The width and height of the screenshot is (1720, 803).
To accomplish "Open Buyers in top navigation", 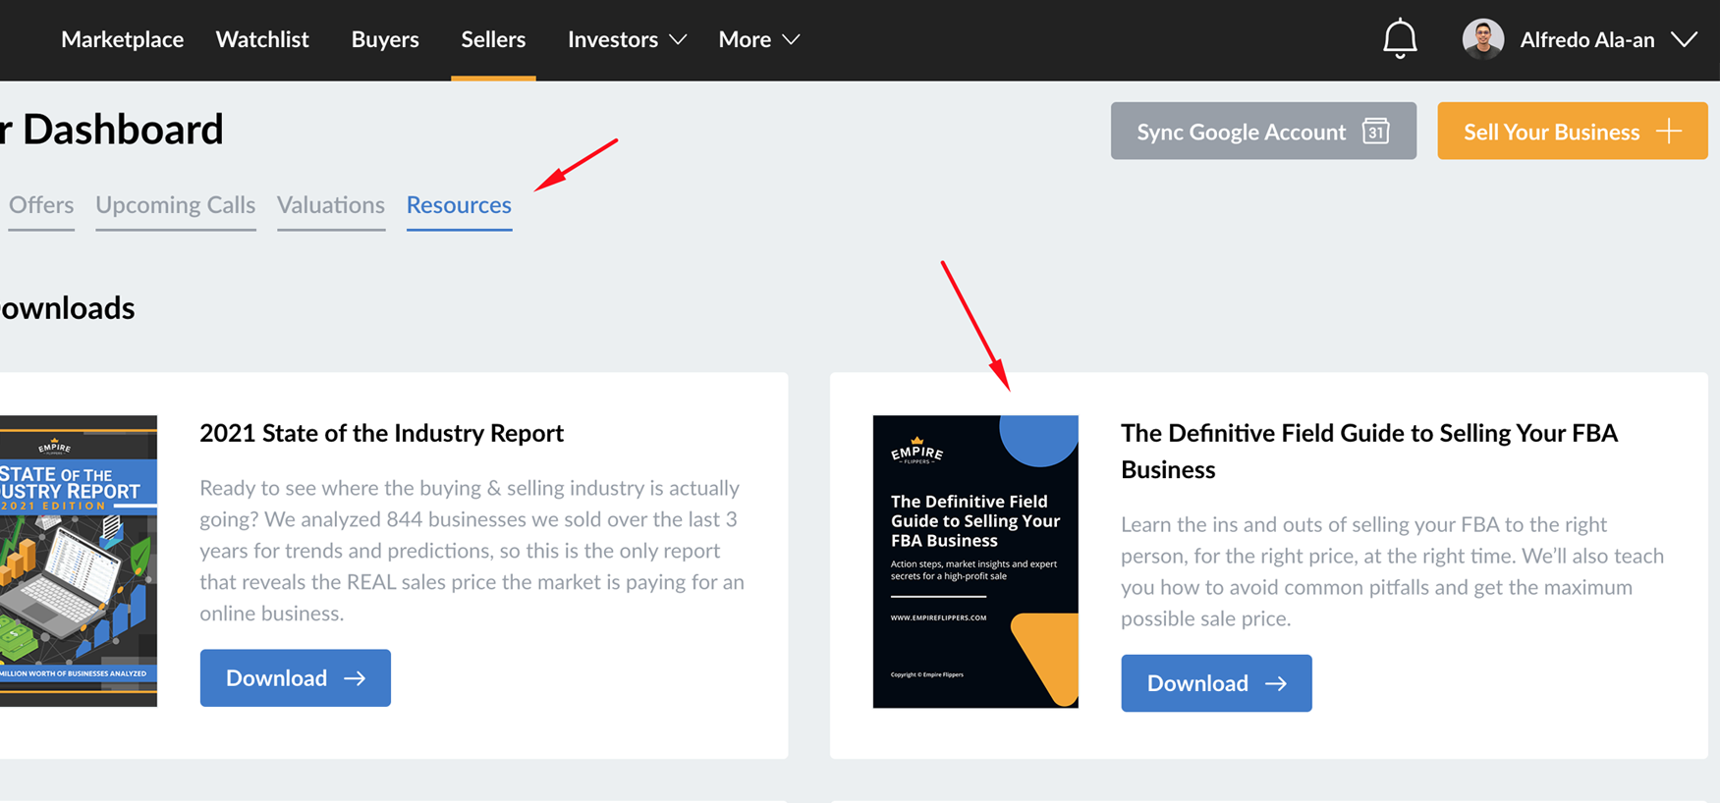I will click(x=385, y=39).
